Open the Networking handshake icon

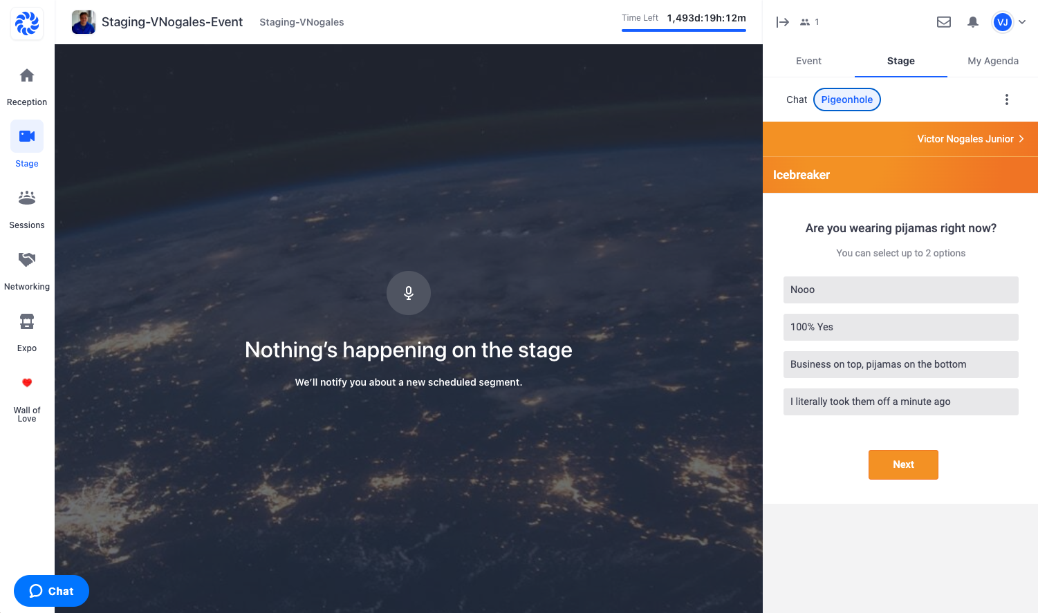(x=27, y=259)
